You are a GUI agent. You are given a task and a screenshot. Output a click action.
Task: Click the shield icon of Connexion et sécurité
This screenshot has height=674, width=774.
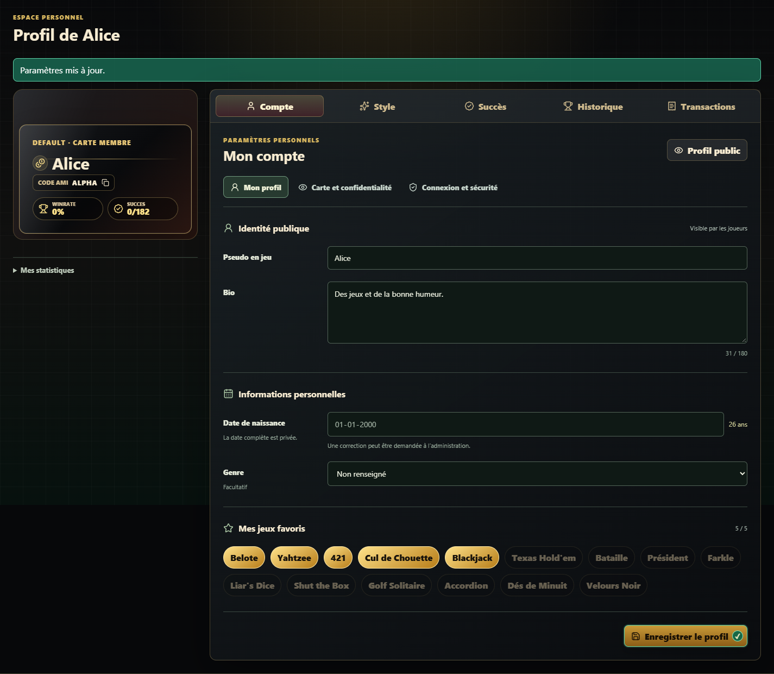point(413,187)
